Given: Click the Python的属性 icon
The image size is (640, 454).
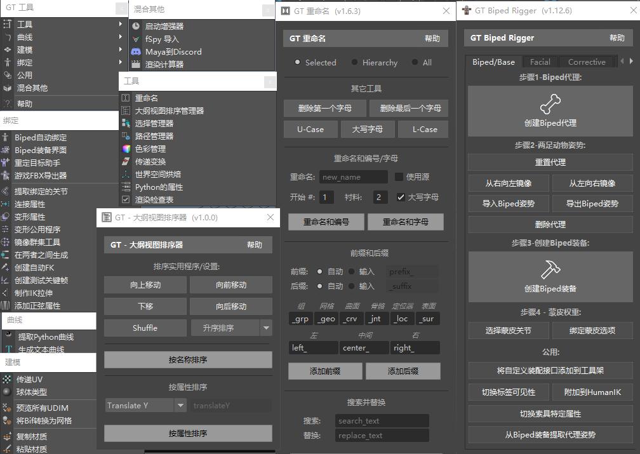Looking at the screenshot, I should tap(126, 187).
